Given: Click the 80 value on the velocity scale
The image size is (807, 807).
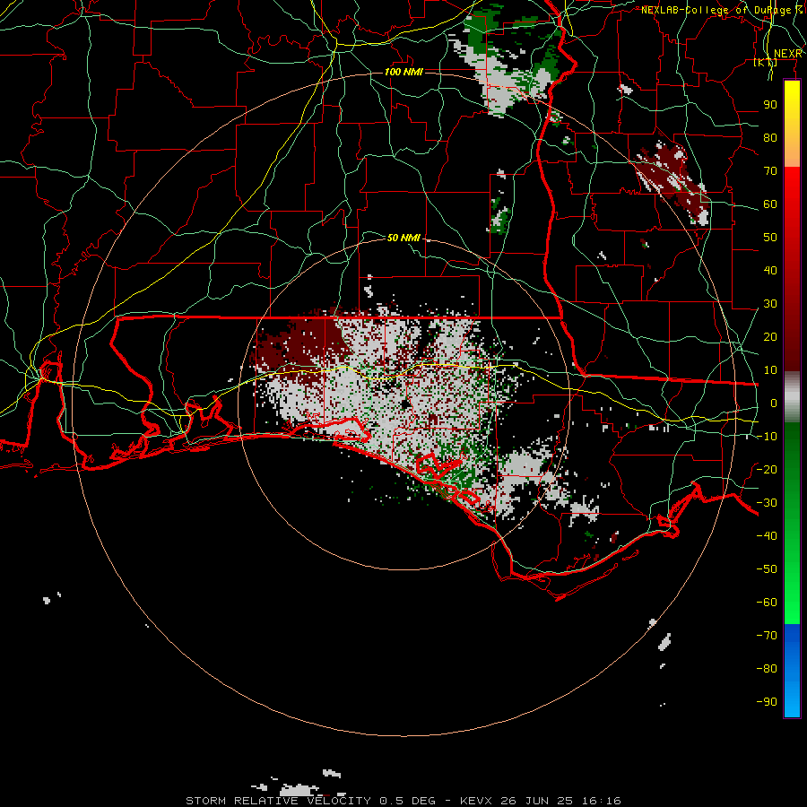Looking at the screenshot, I should (x=770, y=137).
